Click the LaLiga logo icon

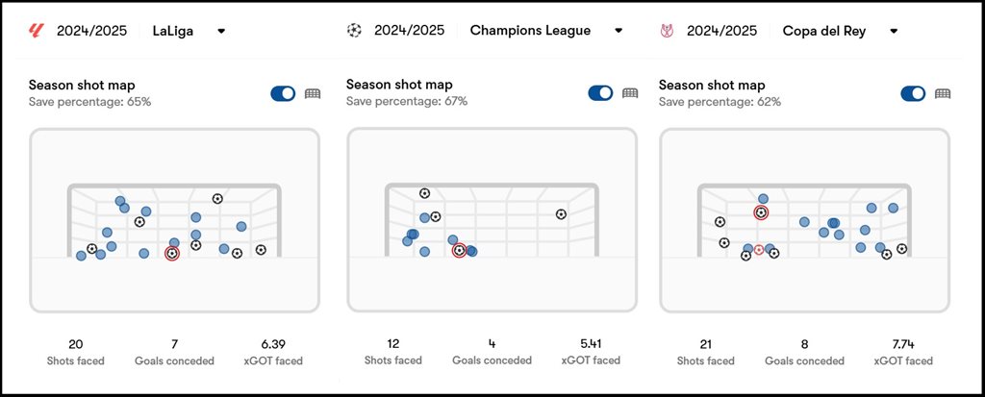pyautogui.click(x=36, y=30)
